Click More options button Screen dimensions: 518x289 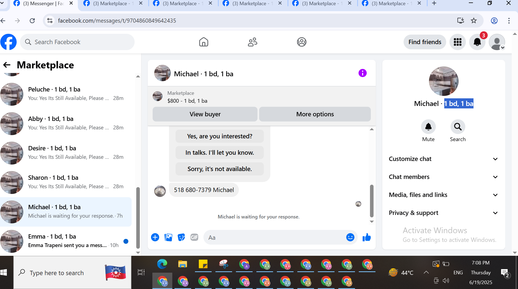click(x=315, y=114)
